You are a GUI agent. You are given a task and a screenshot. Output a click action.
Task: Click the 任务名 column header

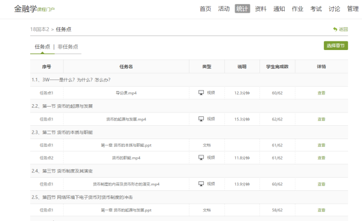[126, 67]
